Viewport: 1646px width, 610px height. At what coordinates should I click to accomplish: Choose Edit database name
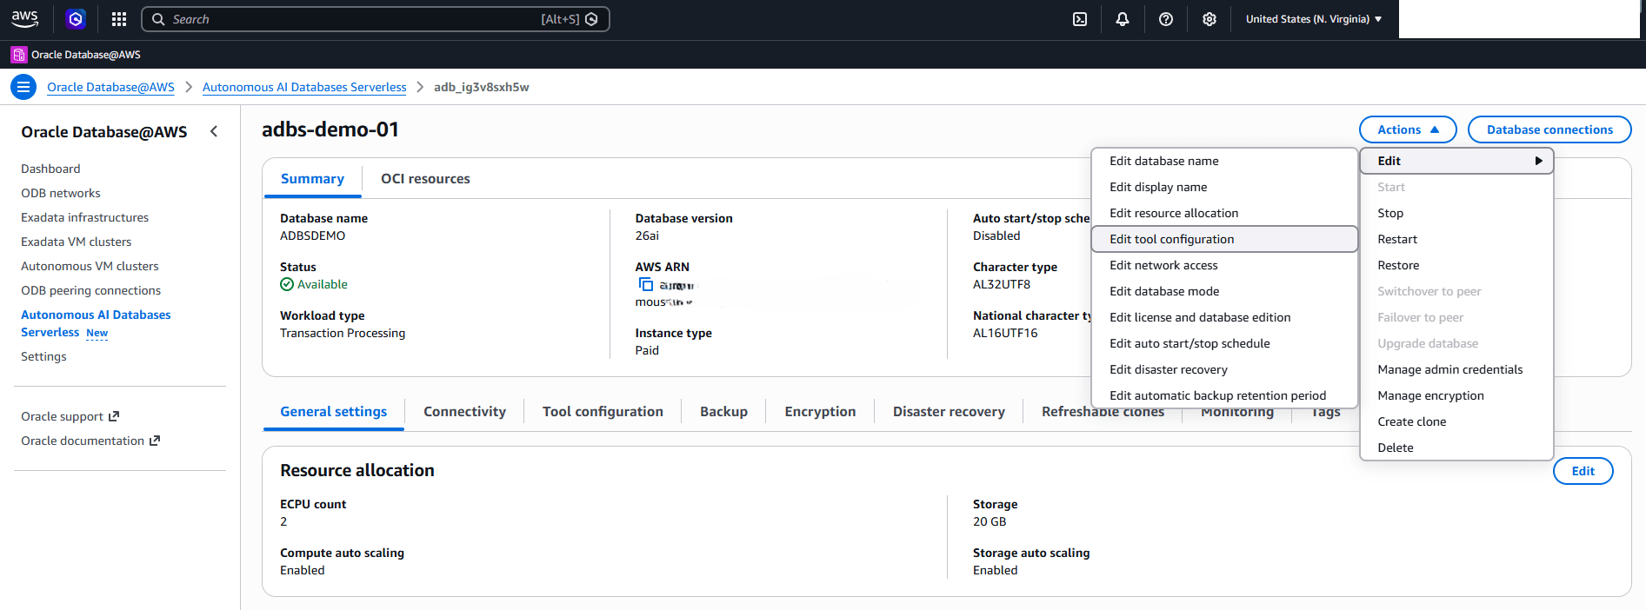click(x=1224, y=161)
